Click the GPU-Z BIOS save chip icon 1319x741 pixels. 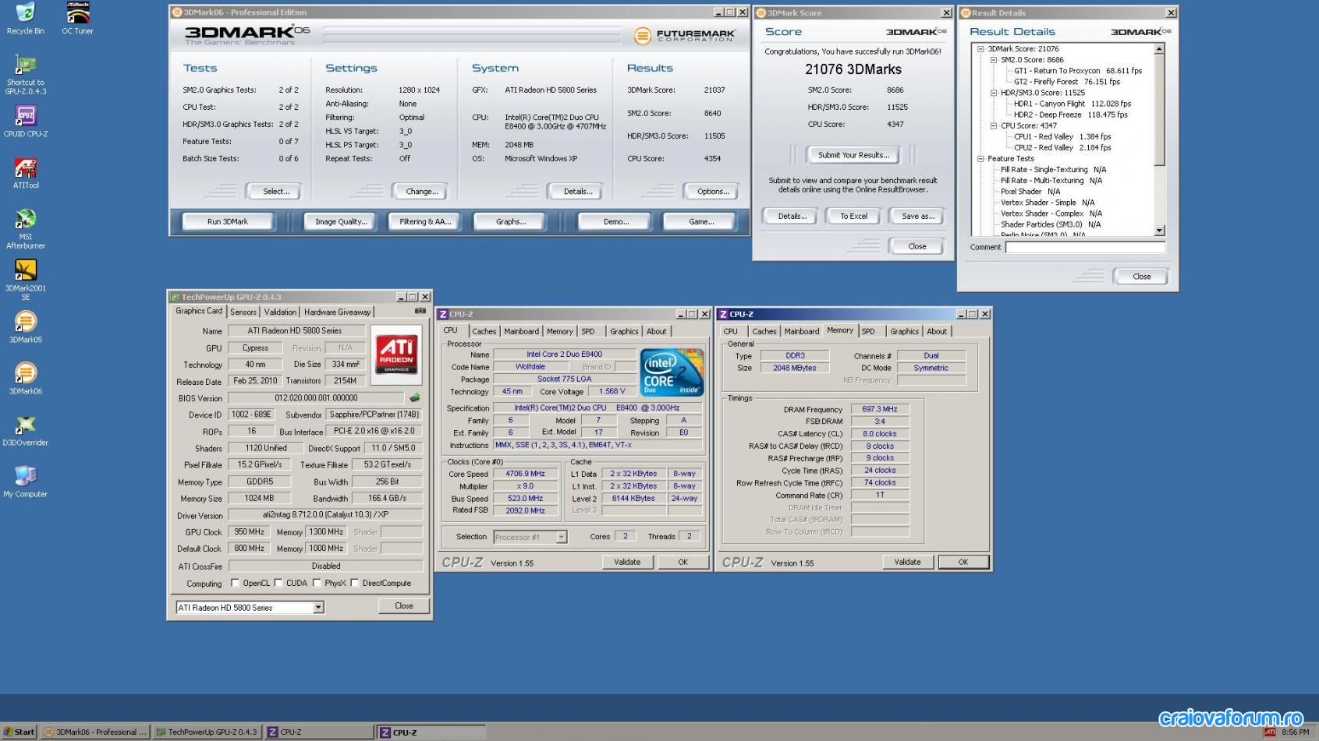point(415,397)
